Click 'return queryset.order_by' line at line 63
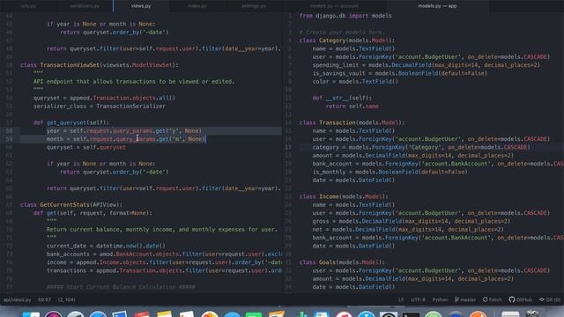564x317 pixels. pos(115,173)
